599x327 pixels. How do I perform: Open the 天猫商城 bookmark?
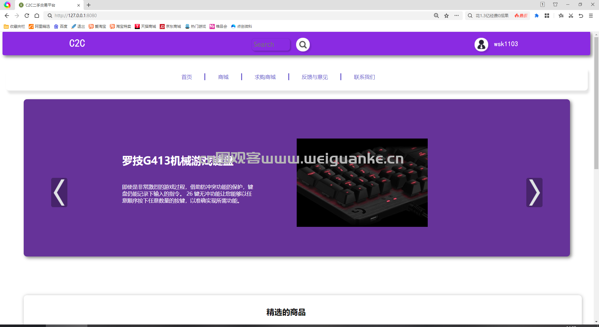point(145,27)
